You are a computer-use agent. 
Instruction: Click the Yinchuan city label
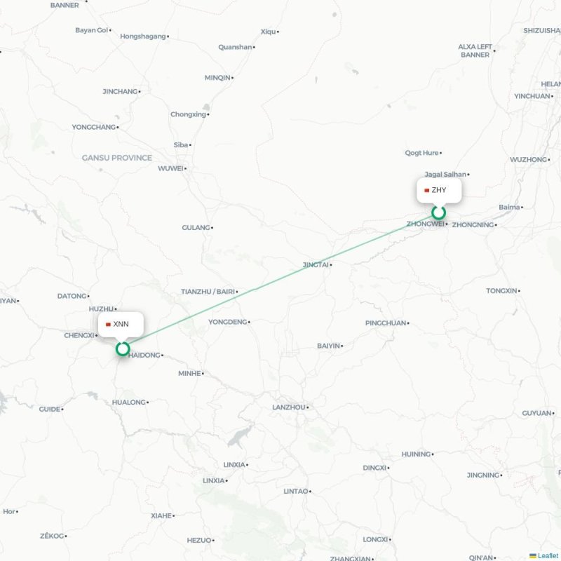click(532, 96)
